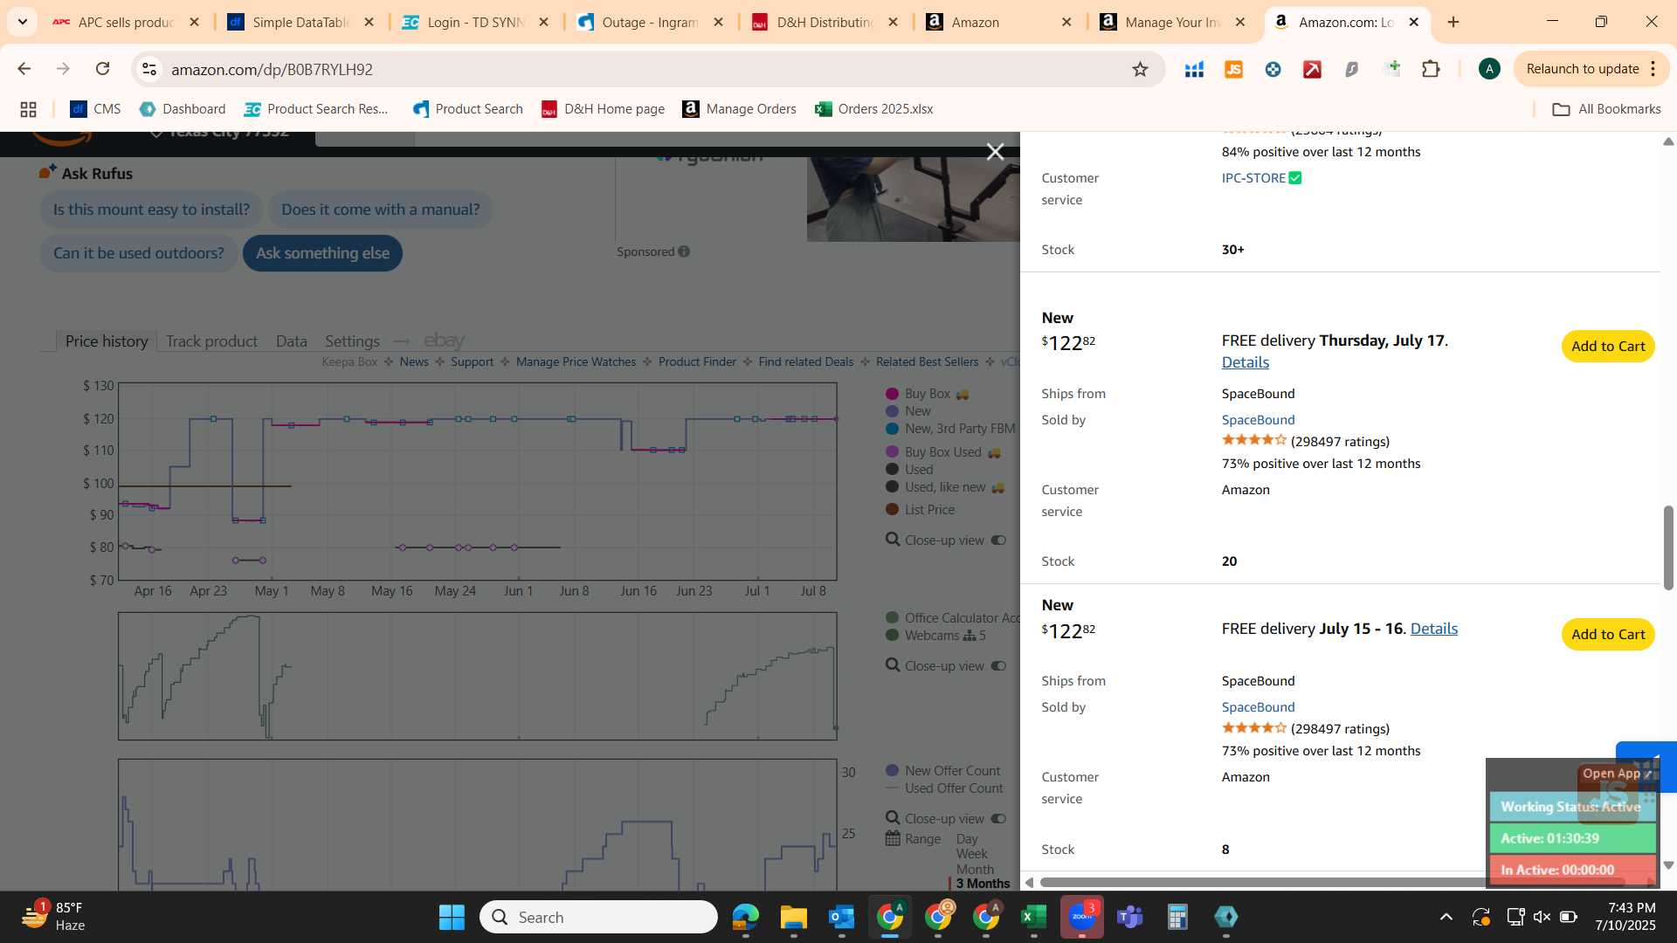Close the APC sells products tab
1677x943 pixels.
tap(194, 22)
